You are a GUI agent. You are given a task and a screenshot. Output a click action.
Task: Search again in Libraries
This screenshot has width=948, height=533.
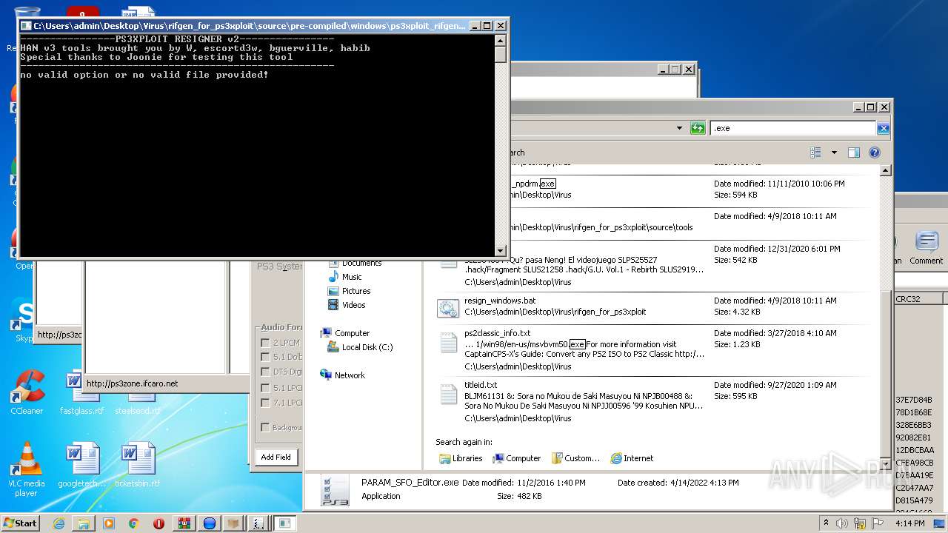coord(461,458)
